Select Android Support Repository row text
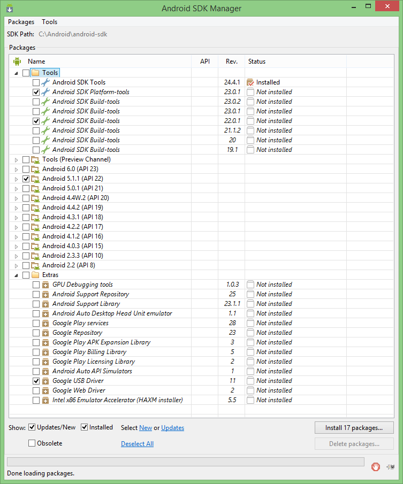Image resolution: width=403 pixels, height=484 pixels. coord(90,295)
